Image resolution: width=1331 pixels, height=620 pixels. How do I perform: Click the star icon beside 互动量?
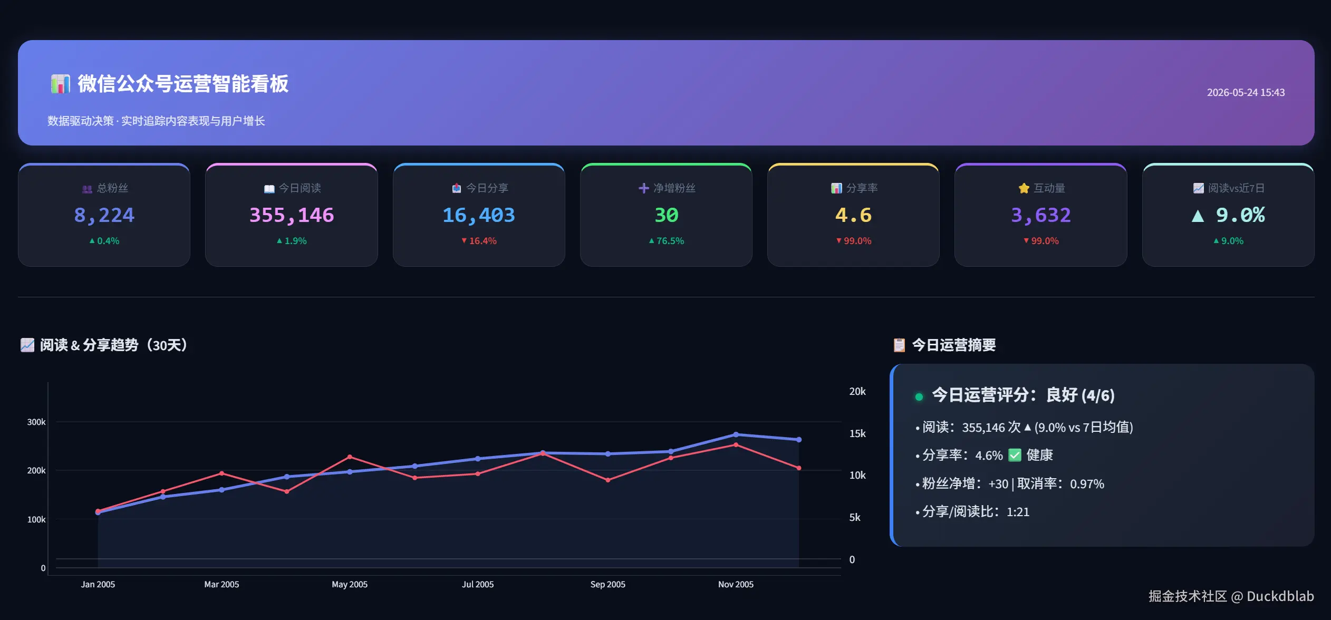(1024, 188)
